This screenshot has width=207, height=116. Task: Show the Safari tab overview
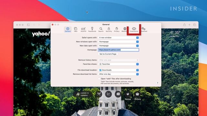tap(195, 25)
